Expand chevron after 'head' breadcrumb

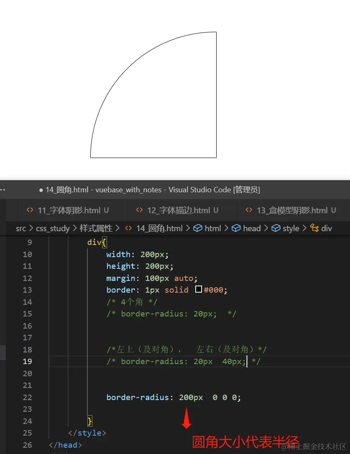[x=266, y=228]
